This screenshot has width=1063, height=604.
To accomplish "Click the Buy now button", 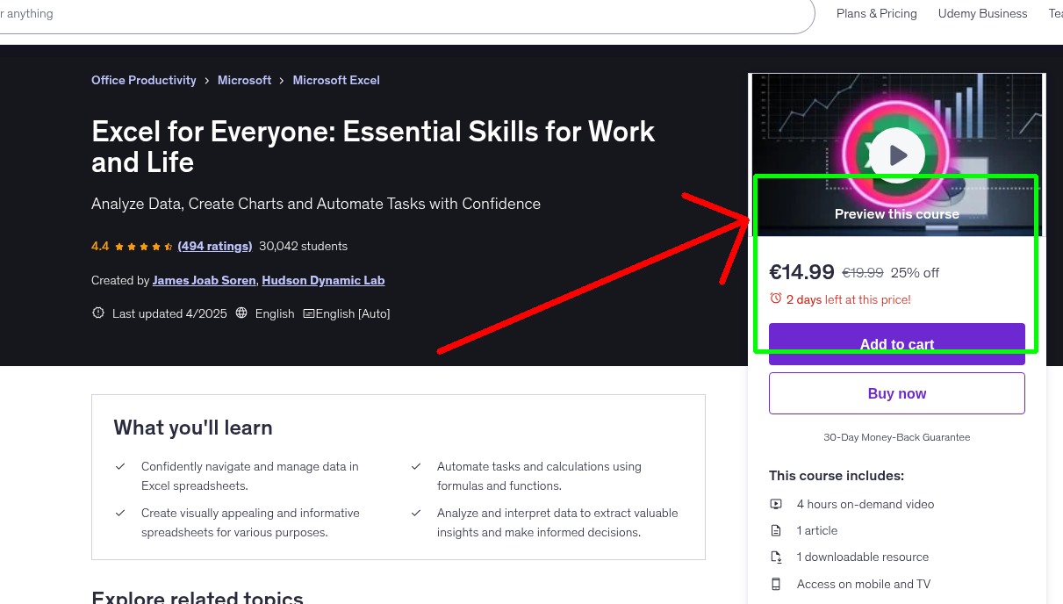I will 896,392.
